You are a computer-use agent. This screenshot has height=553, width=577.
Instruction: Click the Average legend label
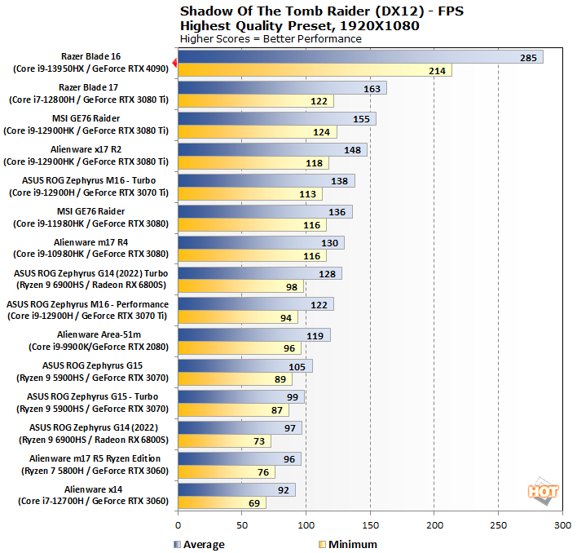(x=204, y=545)
